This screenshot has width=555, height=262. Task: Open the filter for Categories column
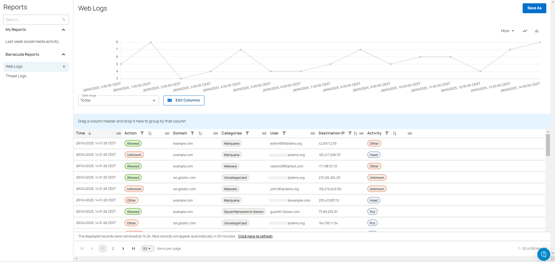247,133
